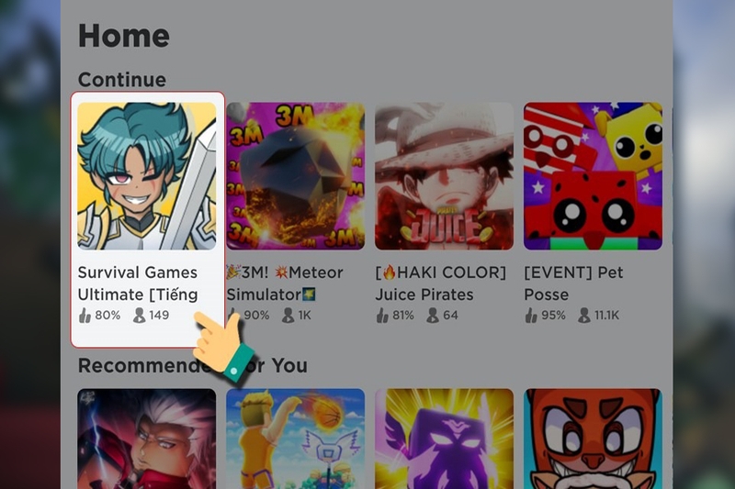The width and height of the screenshot is (735, 489).
Task: Click thumbs-up icon showing 81% rating
Action: 382,316
